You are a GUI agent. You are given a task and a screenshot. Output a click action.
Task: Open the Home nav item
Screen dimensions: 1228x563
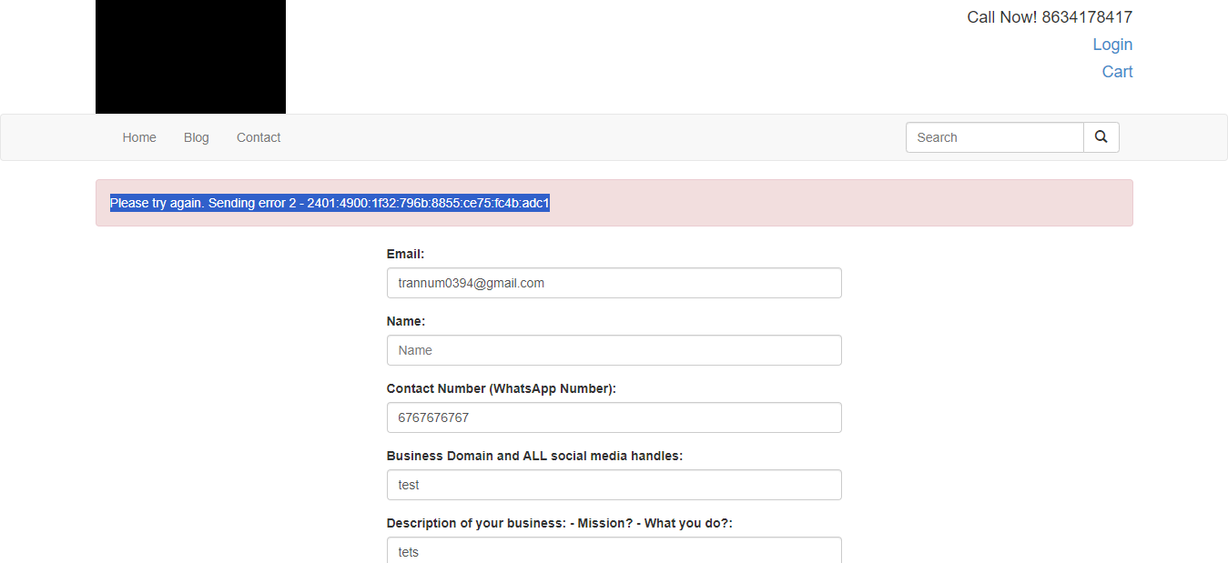coord(139,137)
